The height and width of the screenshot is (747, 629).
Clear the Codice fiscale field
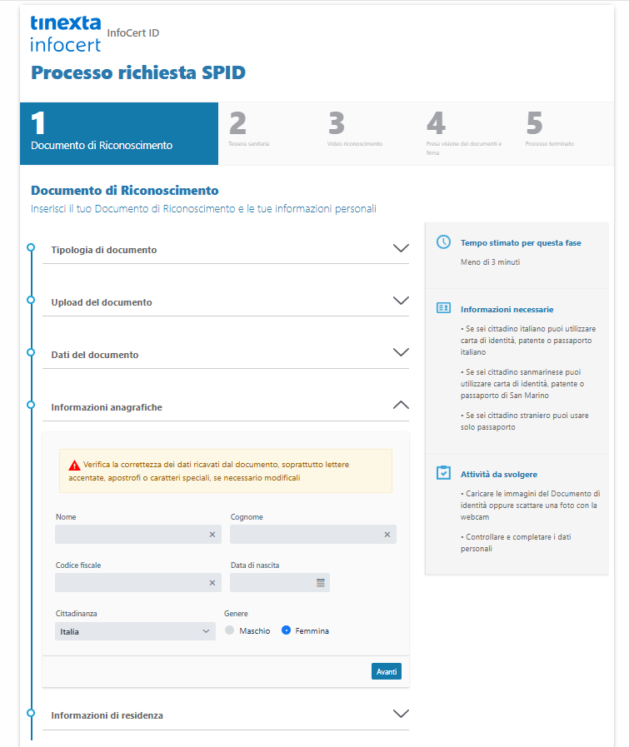click(212, 583)
